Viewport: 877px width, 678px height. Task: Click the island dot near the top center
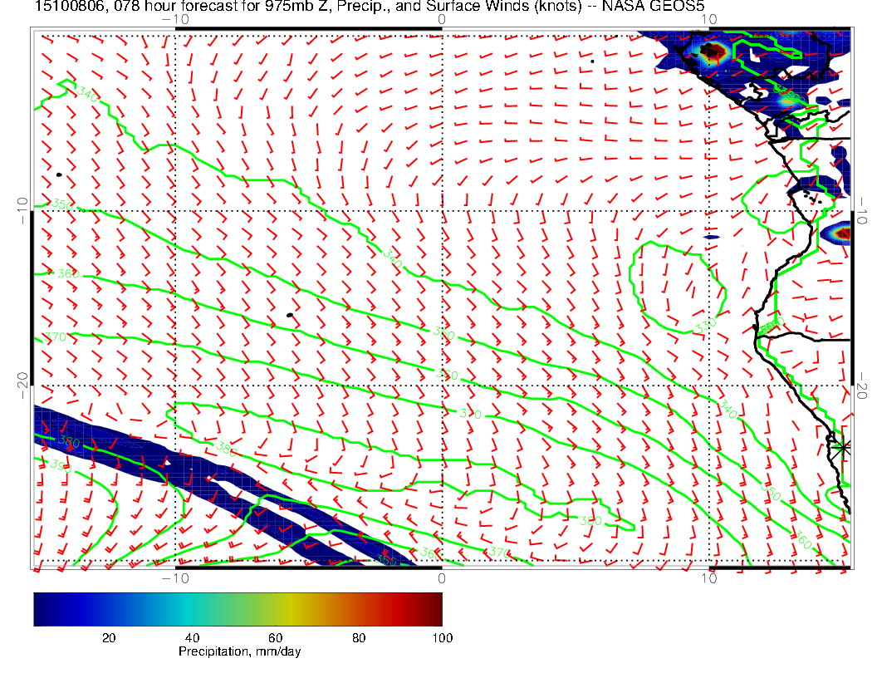pos(592,61)
